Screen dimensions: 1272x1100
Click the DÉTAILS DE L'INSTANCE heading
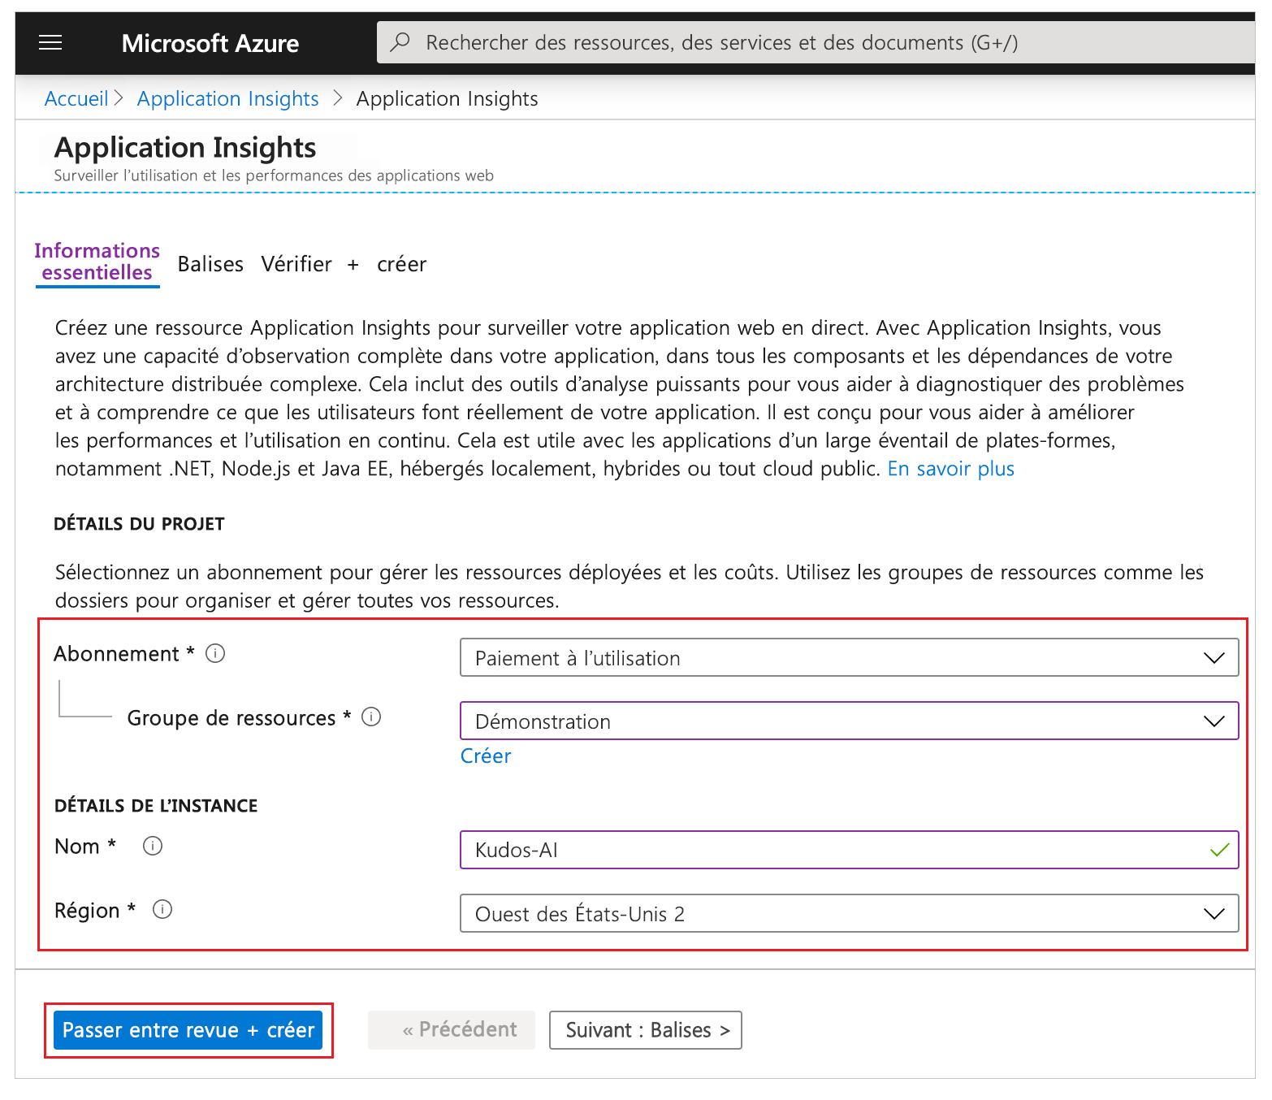point(156,806)
